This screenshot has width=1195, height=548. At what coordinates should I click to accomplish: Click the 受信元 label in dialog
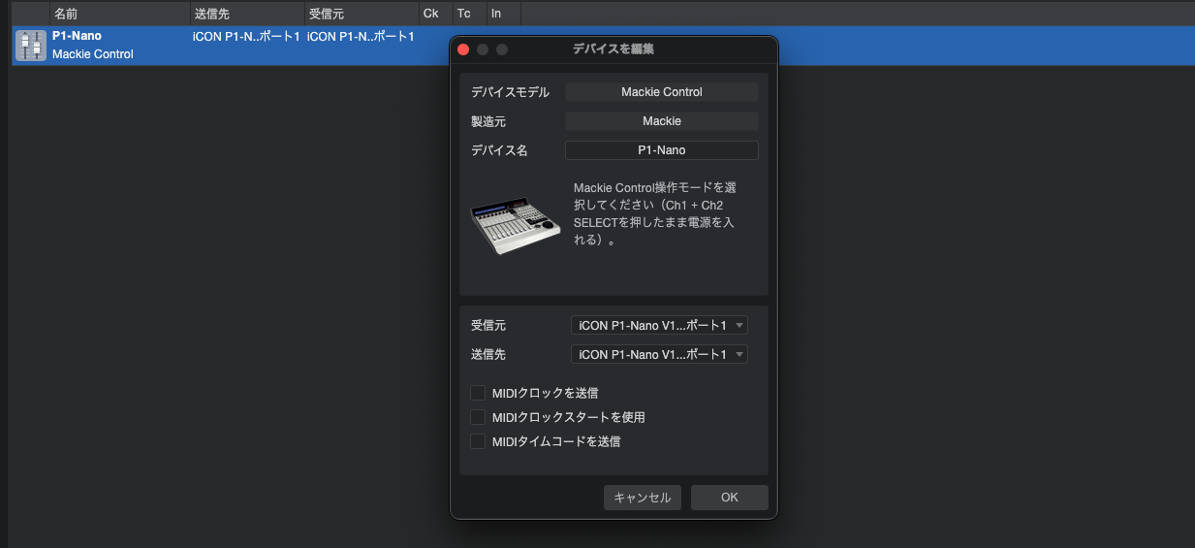tap(488, 325)
